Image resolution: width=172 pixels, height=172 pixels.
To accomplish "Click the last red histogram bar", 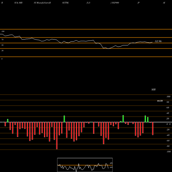I will 153,129.
